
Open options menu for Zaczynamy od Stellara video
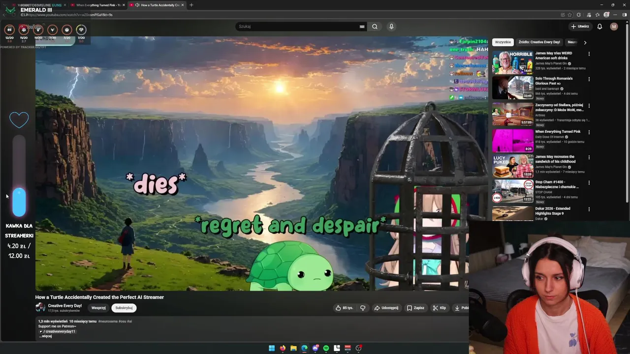[x=589, y=106]
